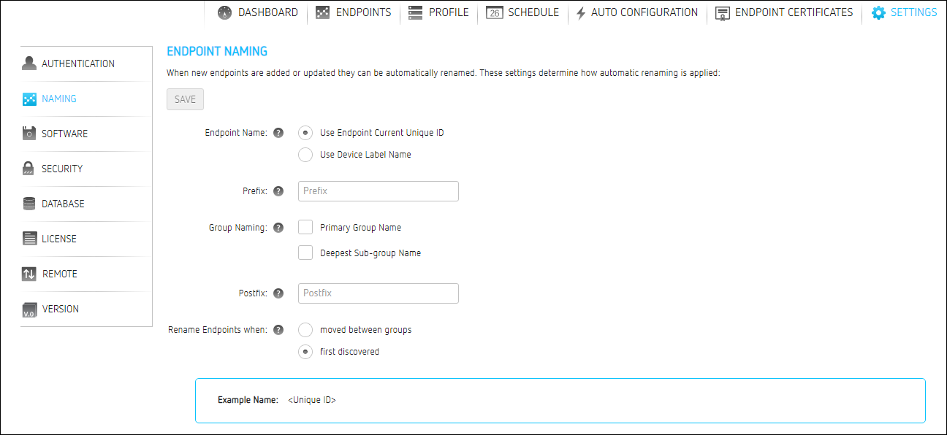The image size is (947, 435).
Task: Click the Endpoint Certificates icon
Action: click(723, 13)
